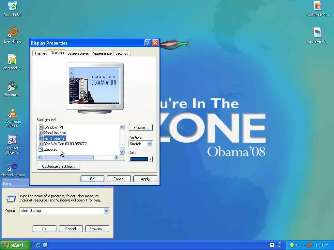Click the blue color swatch under Color

coord(139,159)
